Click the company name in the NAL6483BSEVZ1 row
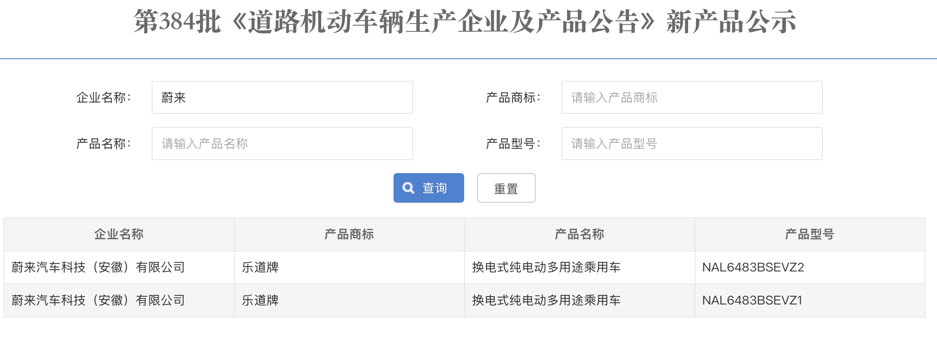 pos(98,301)
